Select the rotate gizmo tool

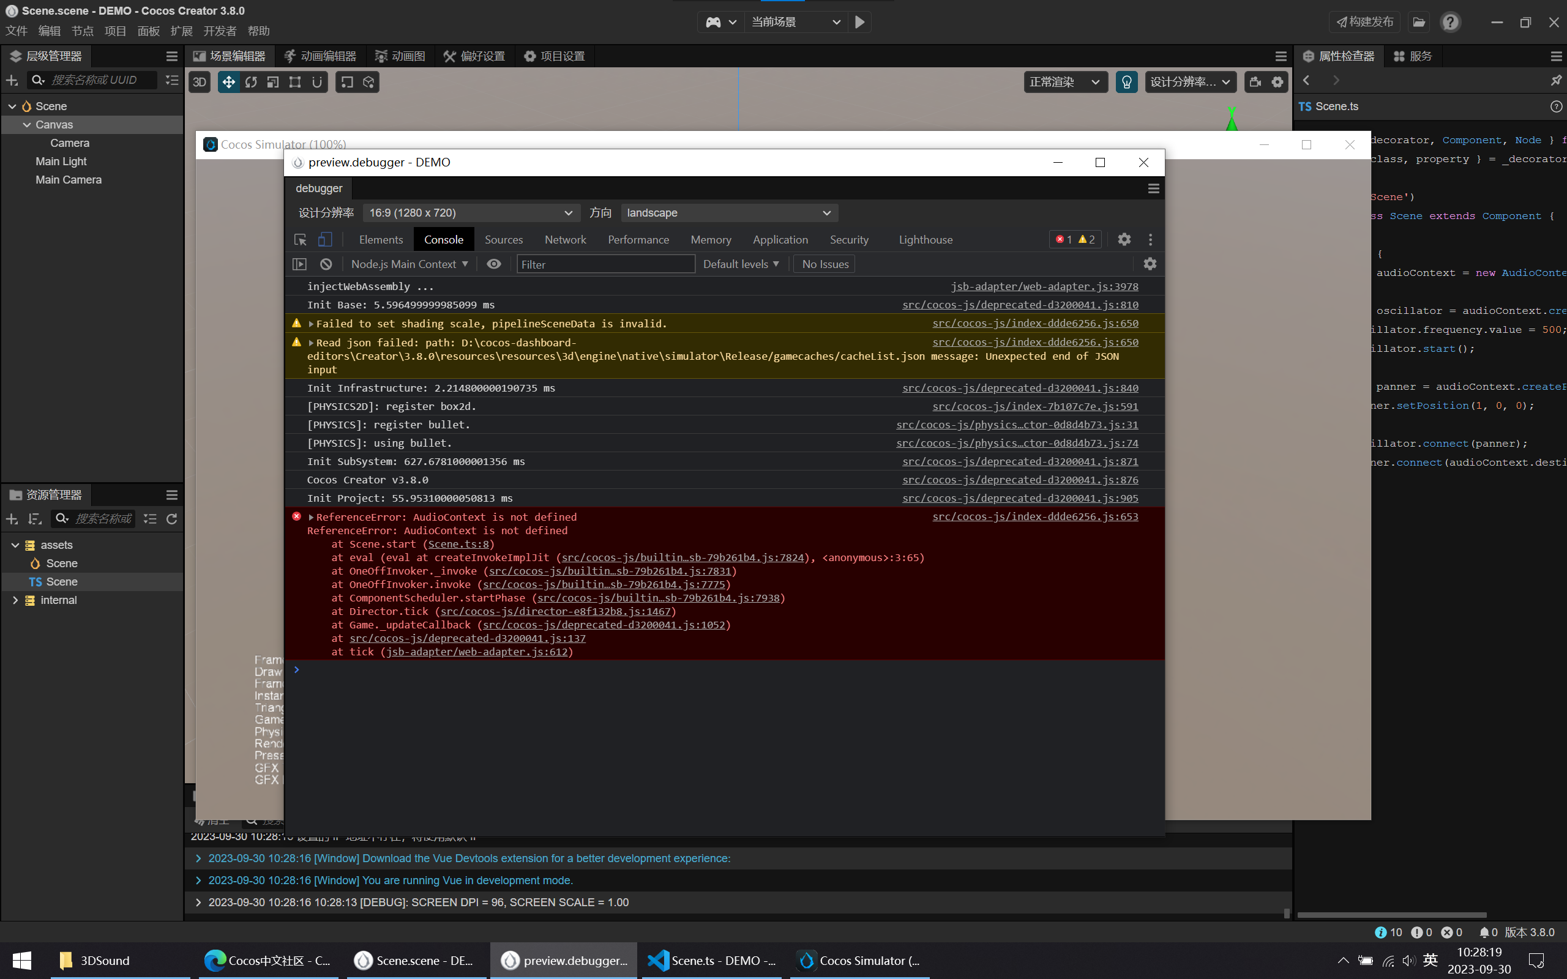[x=250, y=82]
